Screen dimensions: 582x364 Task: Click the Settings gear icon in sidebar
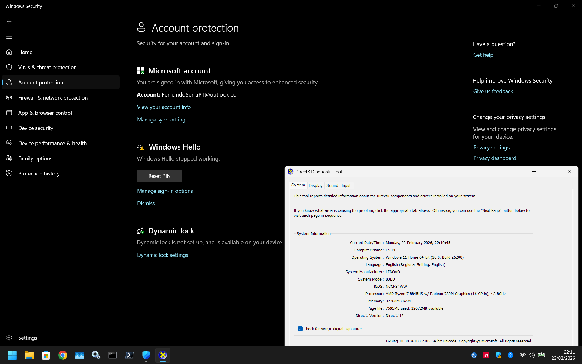pos(9,338)
